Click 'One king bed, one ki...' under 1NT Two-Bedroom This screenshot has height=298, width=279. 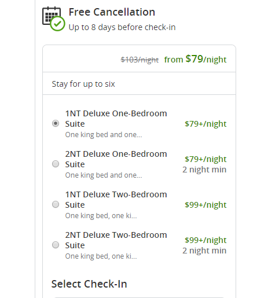101,216
